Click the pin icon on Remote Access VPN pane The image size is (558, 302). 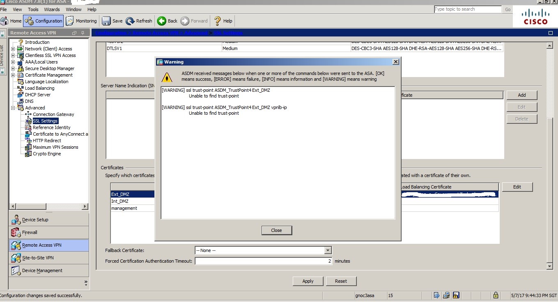(83, 33)
